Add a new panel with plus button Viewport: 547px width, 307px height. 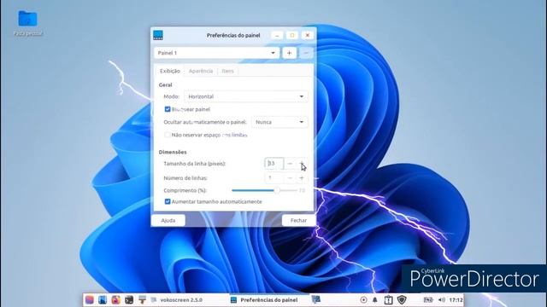coord(289,53)
